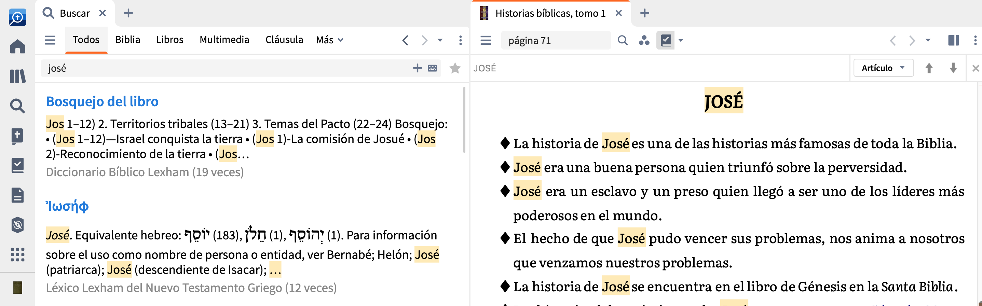Switch to the Buscar panel tab
Viewport: 982px width, 306px height.
point(75,13)
